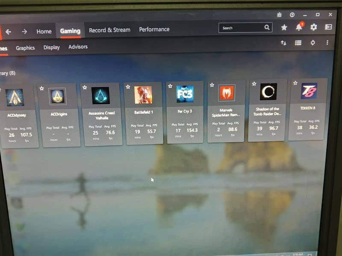Click the ACOdyssey title text
The image size is (342, 256).
click(x=17, y=115)
